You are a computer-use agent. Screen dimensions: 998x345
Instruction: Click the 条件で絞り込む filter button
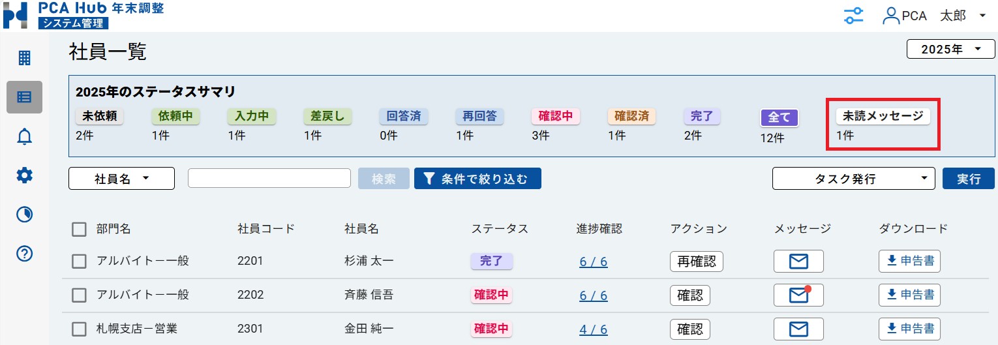tap(477, 179)
